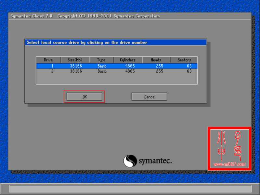This screenshot has width=260, height=195.
Task: Click the Sectors column header
Action: [184, 60]
